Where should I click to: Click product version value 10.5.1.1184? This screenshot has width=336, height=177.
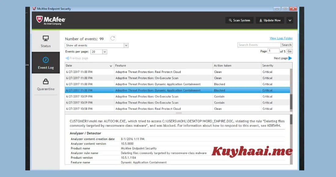point(128,158)
